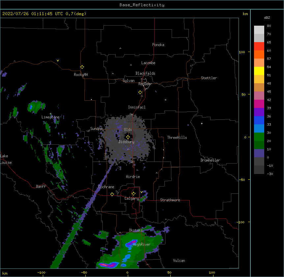Click the intense magenta echo southwest of HighRiver
Image resolution: width=284 pixels, height=277 pixels.
pyautogui.click(x=109, y=265)
